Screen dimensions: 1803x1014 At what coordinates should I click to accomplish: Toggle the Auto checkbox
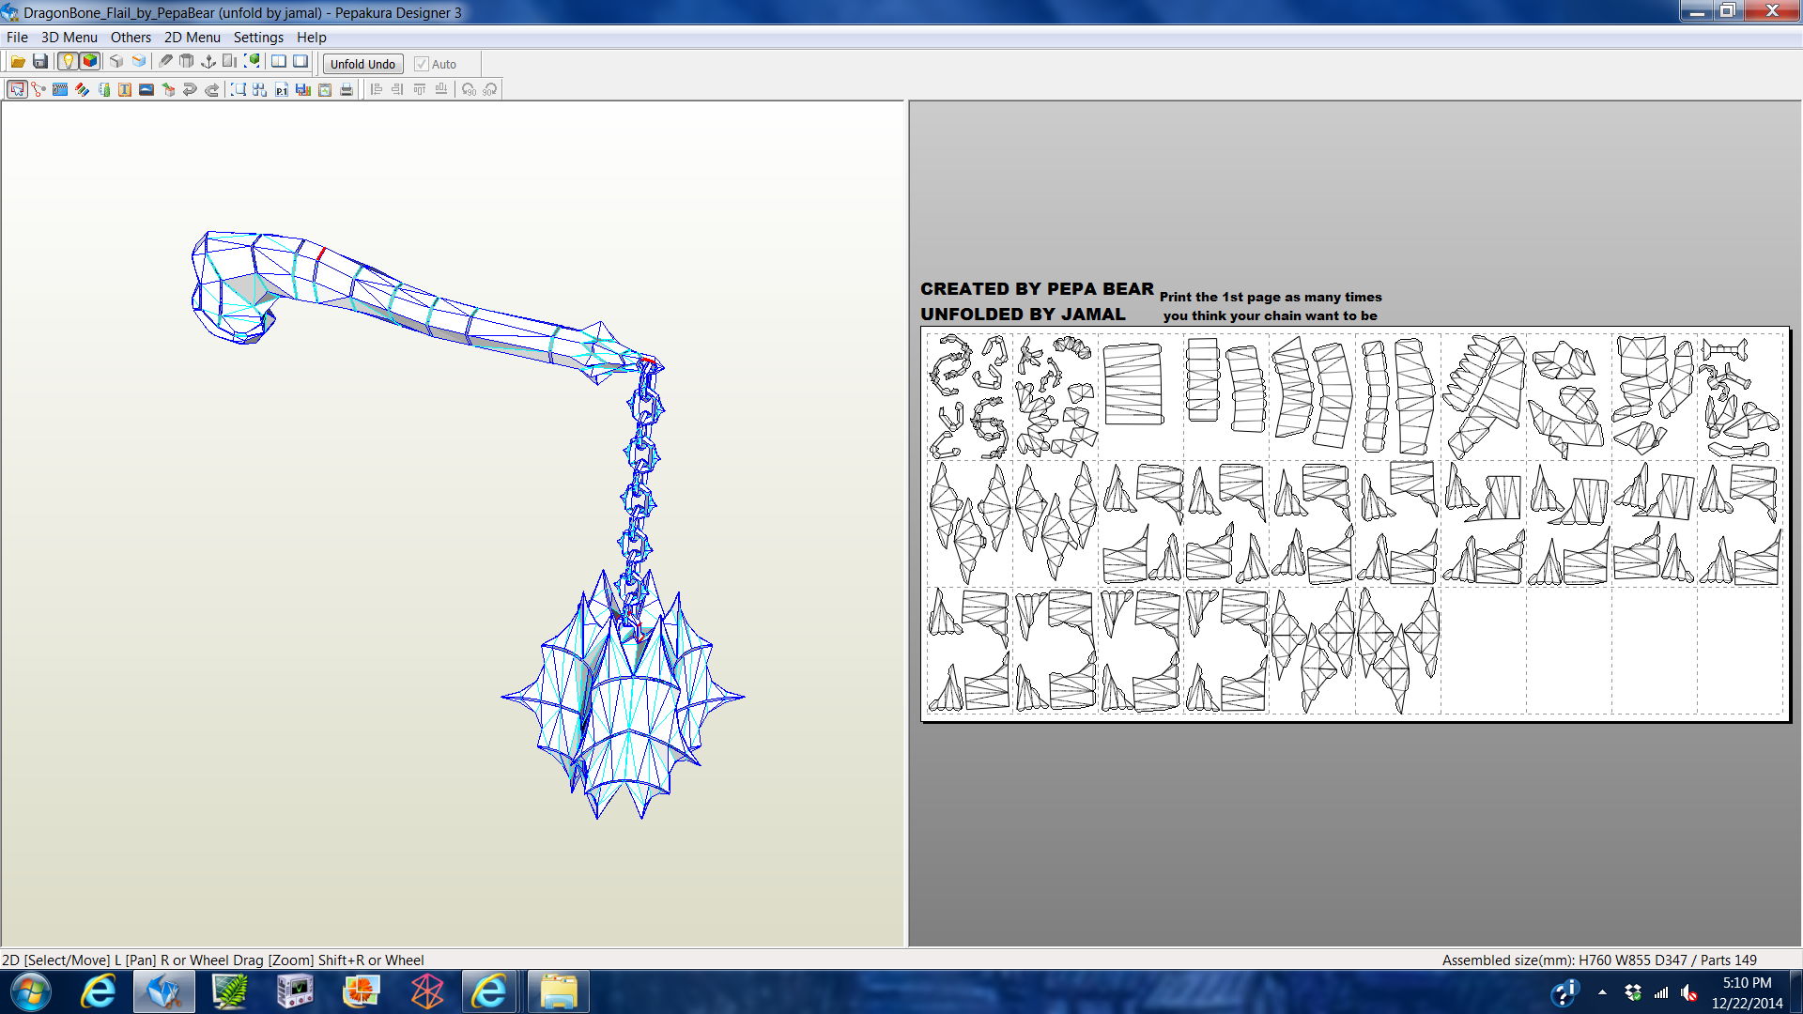coord(422,65)
